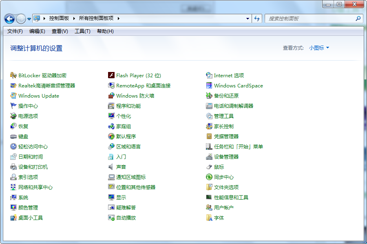367x244 pixels.
Task: Click the 设备管理器 link
Action: point(226,157)
